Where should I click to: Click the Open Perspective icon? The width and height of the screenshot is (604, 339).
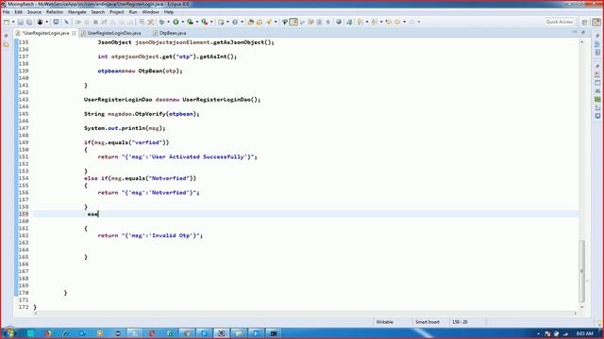[x=584, y=23]
